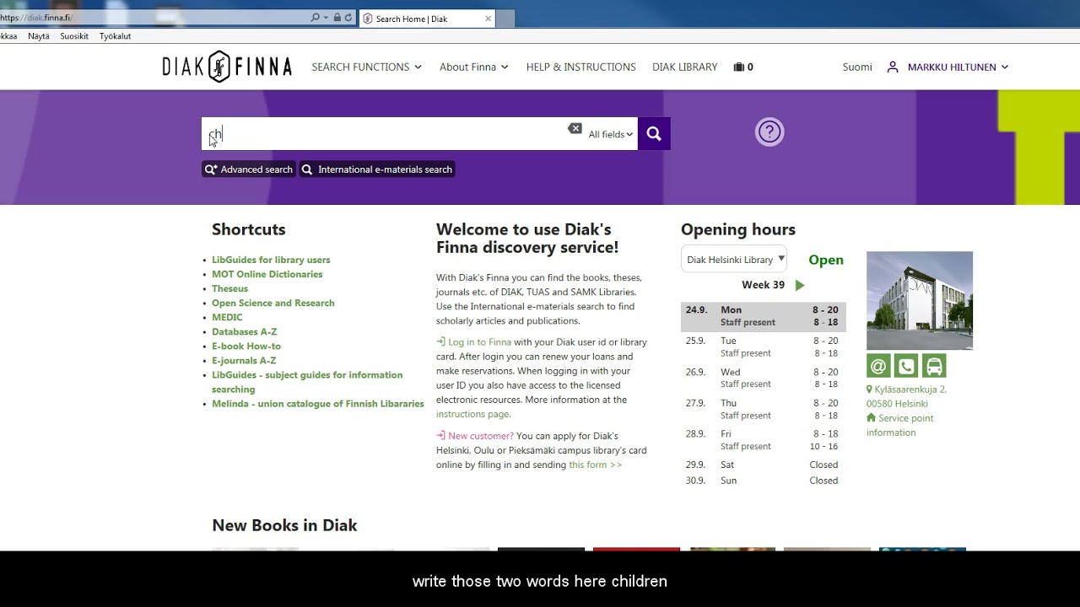Click Log in to Finna link
Image resolution: width=1080 pixels, height=607 pixels.
(473, 342)
